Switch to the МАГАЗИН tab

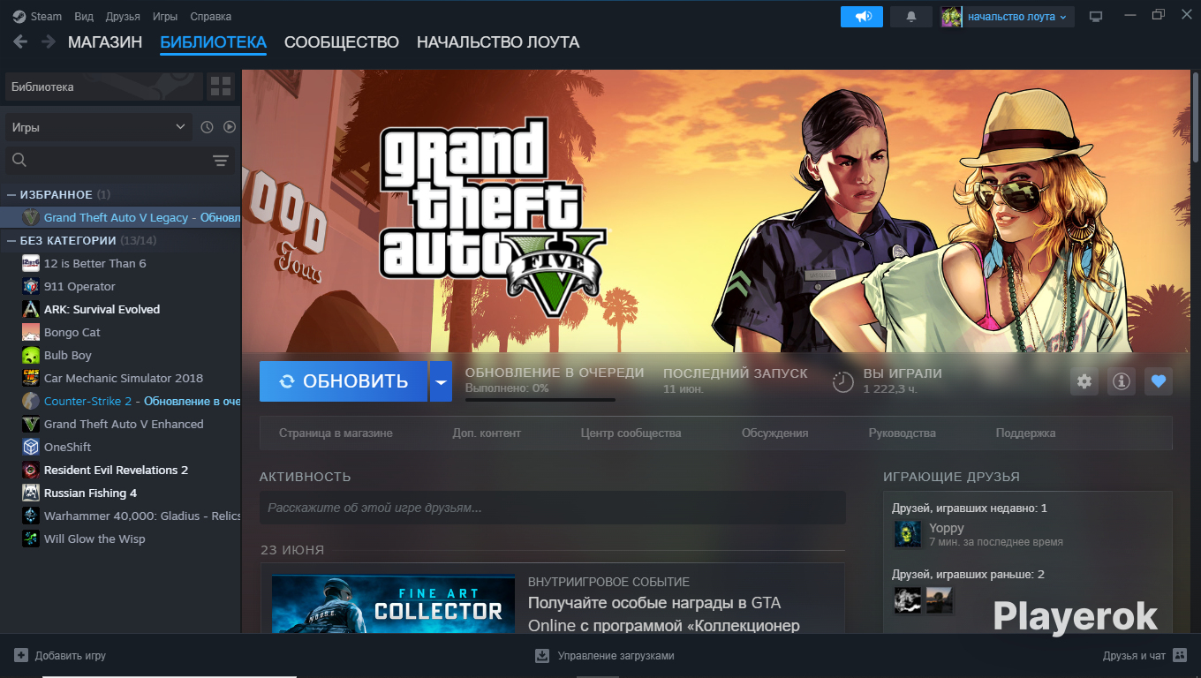[x=105, y=42]
